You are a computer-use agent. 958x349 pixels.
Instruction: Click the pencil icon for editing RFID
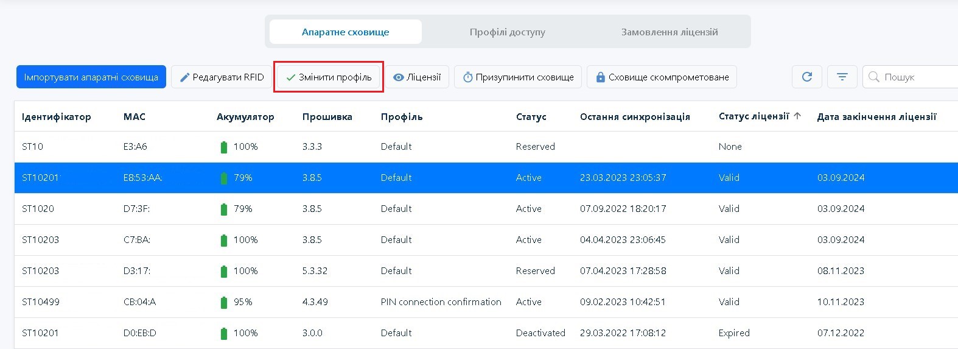(x=185, y=77)
